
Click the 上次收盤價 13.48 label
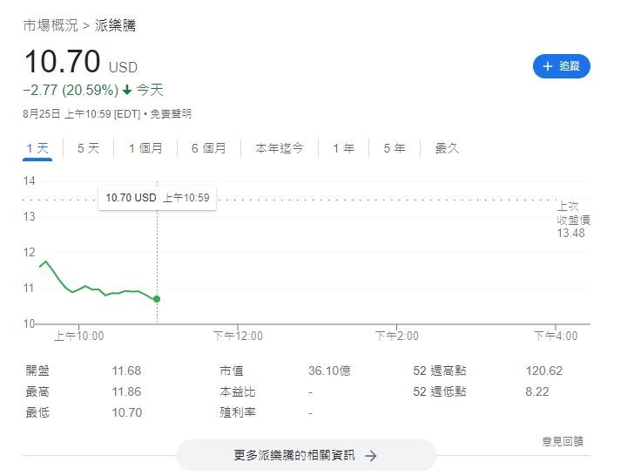573,220
